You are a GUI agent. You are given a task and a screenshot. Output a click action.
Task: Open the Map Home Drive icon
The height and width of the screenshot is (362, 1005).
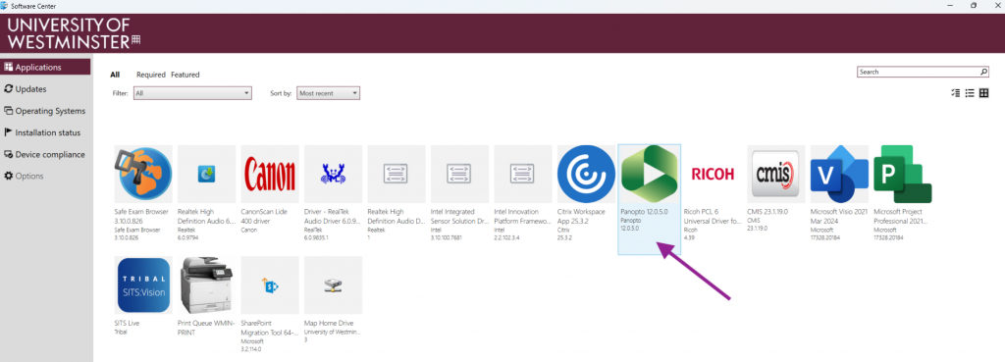click(334, 285)
